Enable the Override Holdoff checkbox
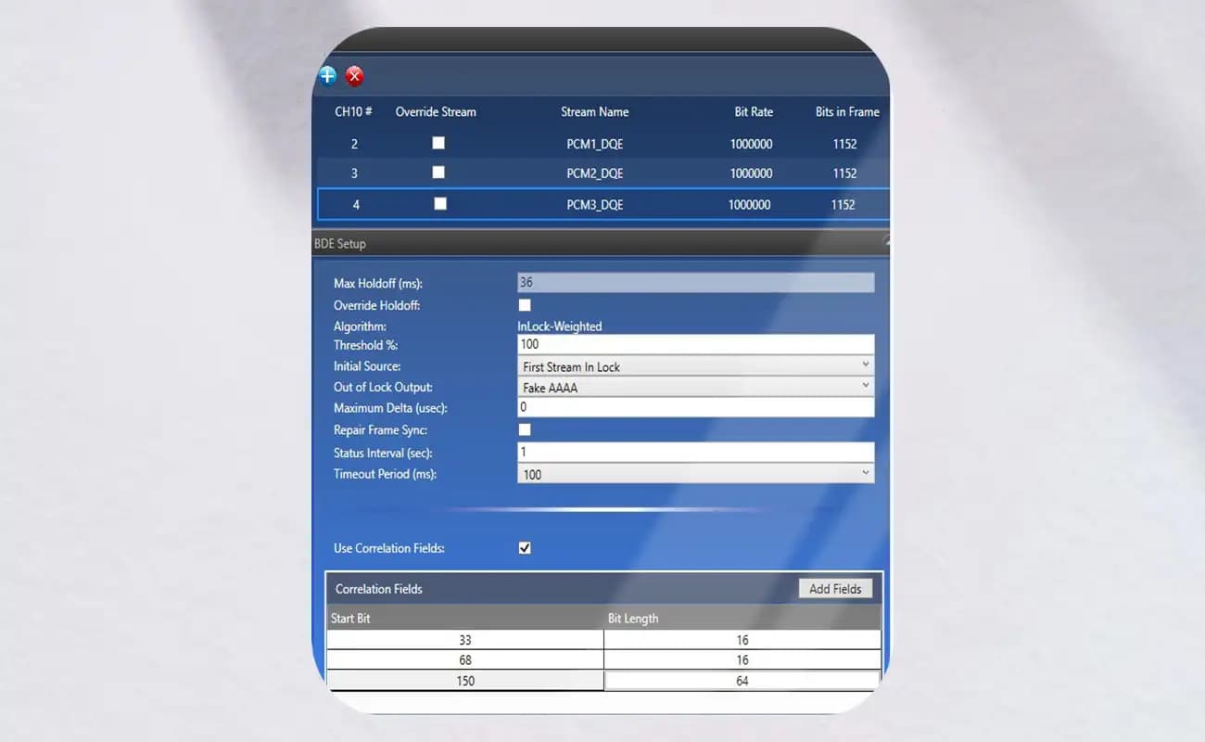The image size is (1205, 742). pos(525,305)
